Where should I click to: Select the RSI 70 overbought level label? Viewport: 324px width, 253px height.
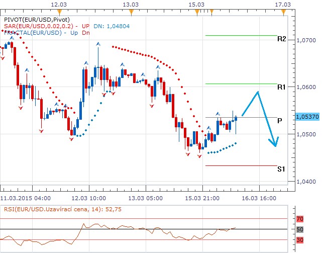point(300,219)
